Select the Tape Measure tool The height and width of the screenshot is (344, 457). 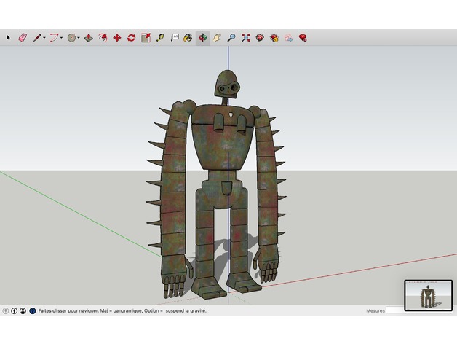point(160,38)
